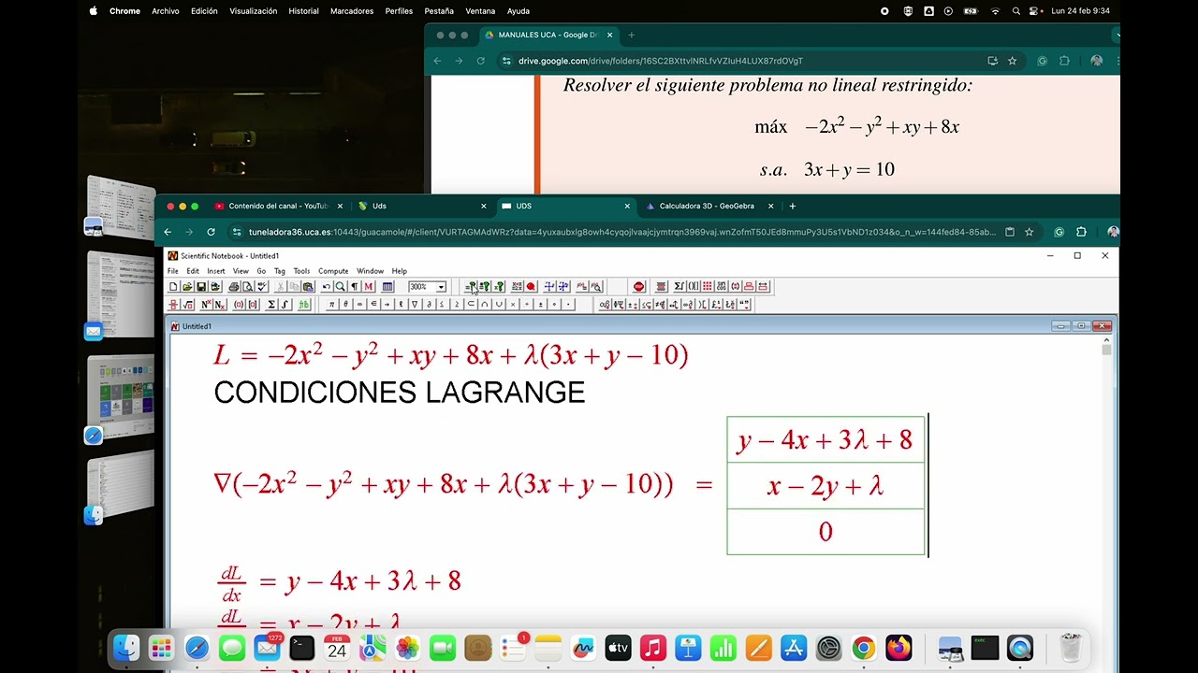1198x673 pixels.
Task: Reload the tuneladora36 page
Action: (x=212, y=232)
